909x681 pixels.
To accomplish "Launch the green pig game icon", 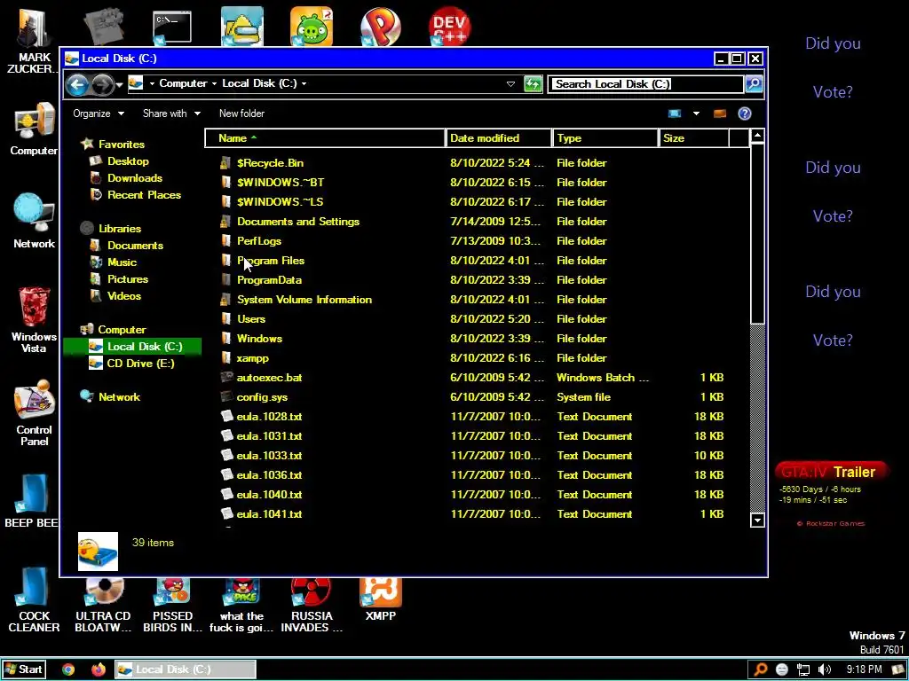I will click(312, 26).
